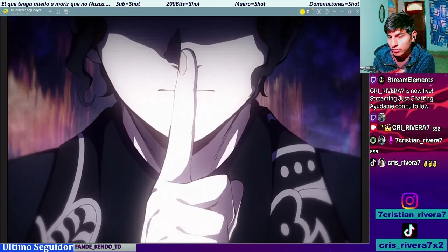Click the FANDE_KENDO_TD latest follower name
Screen dimensions: 448x252
click(x=98, y=247)
